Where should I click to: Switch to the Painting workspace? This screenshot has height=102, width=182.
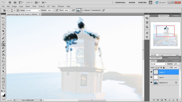coord(142,3)
